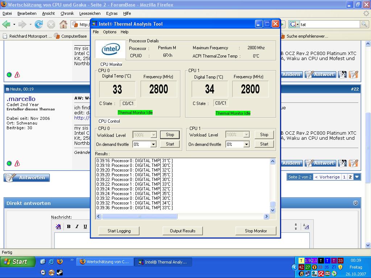Switch to the Wertschätzung Firefox taskbar button

click(105, 262)
